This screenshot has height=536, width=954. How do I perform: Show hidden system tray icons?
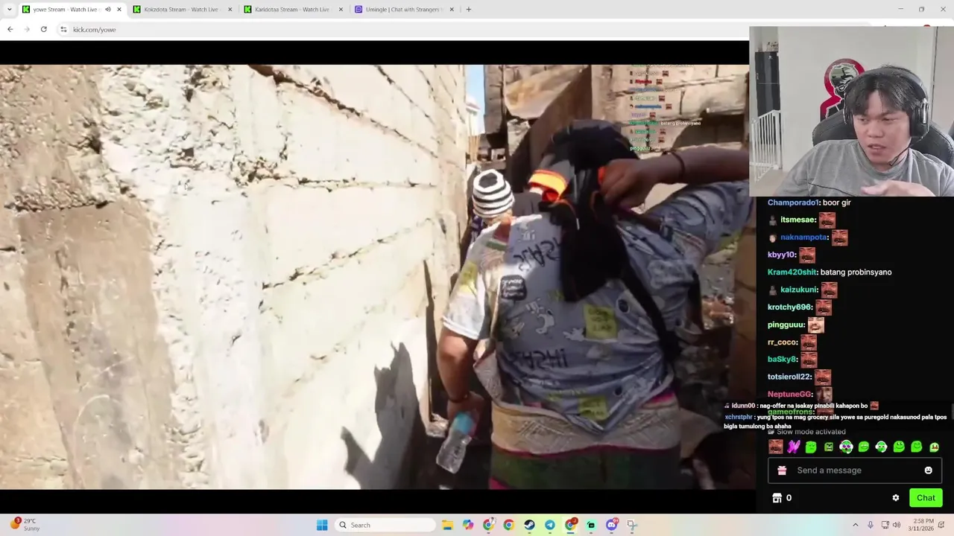pos(855,525)
